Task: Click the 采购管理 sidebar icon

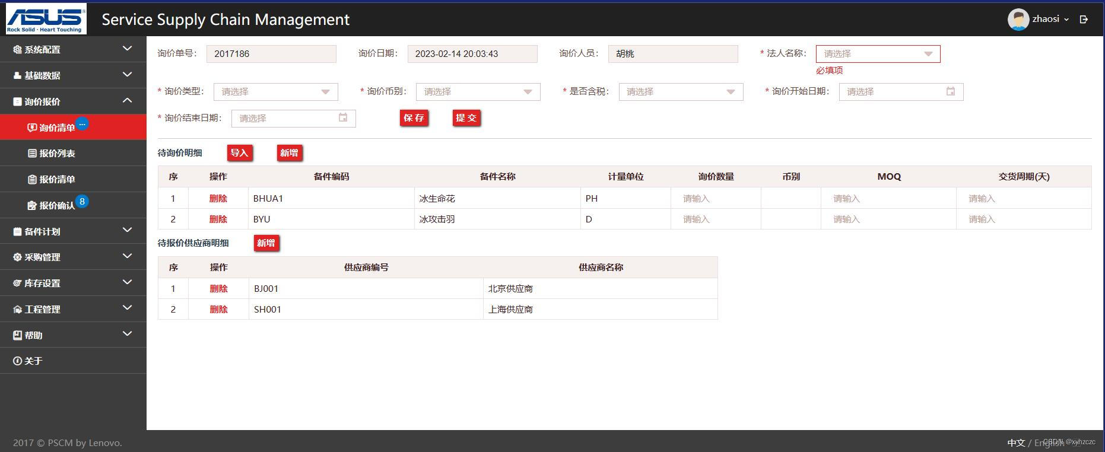Action: 17,257
